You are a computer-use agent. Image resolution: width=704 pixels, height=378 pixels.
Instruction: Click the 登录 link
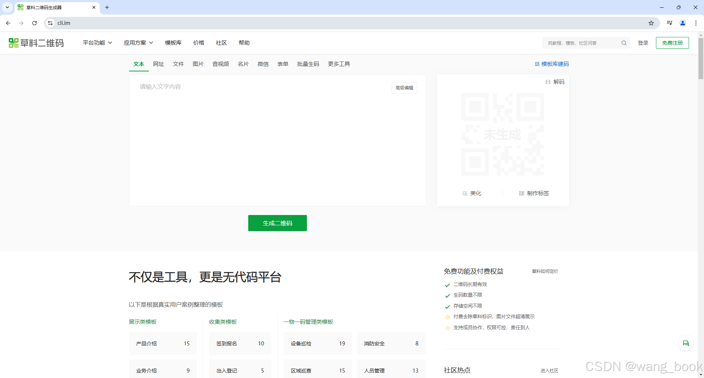click(643, 43)
